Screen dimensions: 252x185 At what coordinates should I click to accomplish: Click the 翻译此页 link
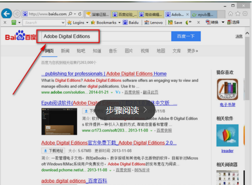tap(150, 92)
